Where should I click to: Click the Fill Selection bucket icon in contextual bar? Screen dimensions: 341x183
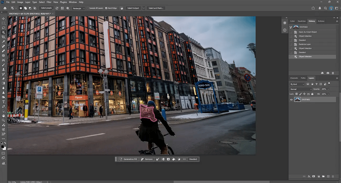click(173, 159)
